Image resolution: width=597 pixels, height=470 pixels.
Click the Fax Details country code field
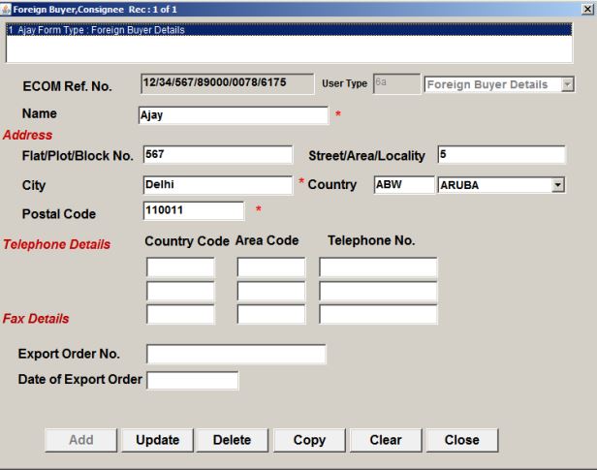180,315
